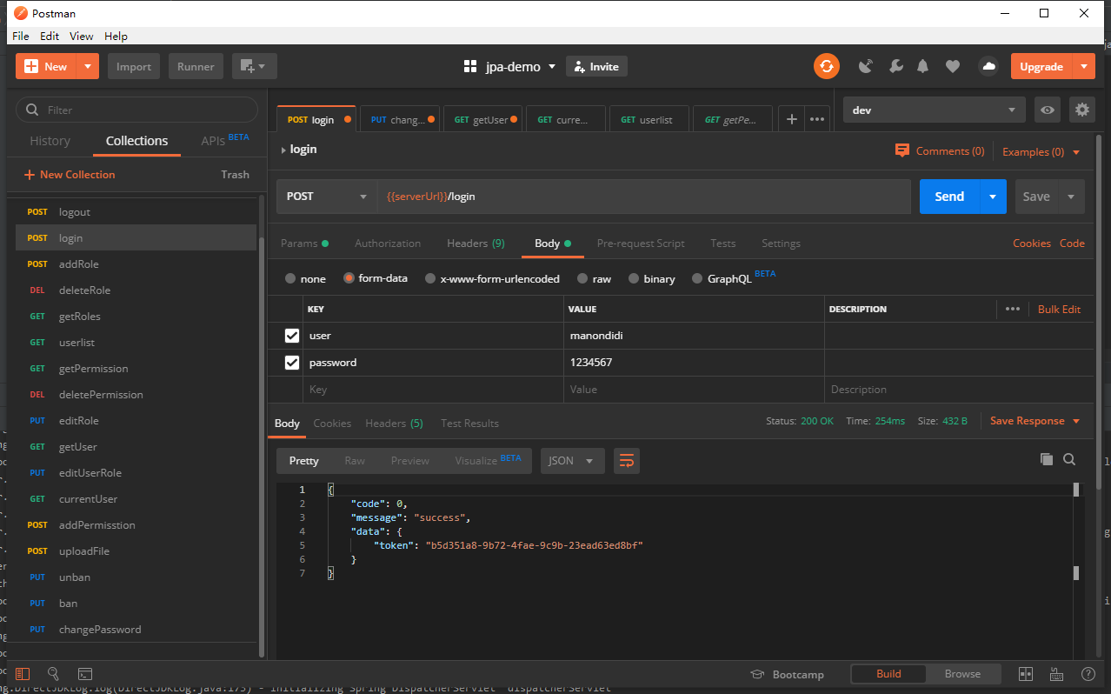1111x694 pixels.
Task: Open the POST method dropdown
Action: (x=327, y=197)
